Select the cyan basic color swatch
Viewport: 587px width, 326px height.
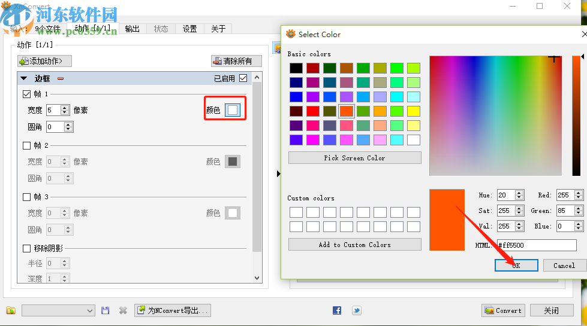click(x=397, y=97)
